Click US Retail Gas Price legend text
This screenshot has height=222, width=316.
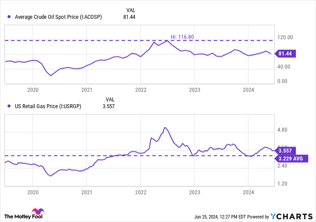tap(48, 106)
